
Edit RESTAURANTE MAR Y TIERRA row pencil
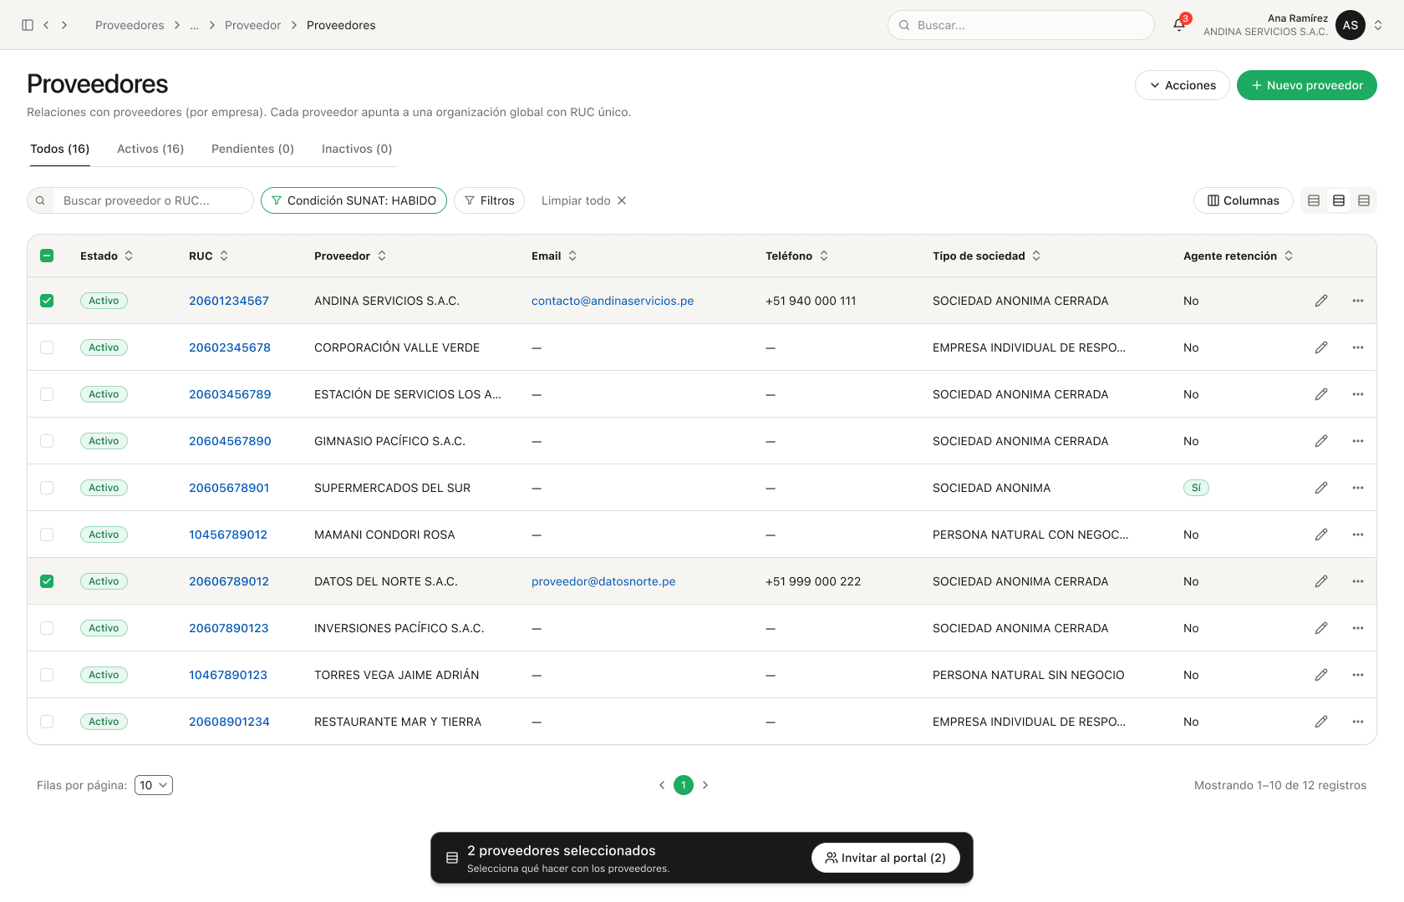click(x=1321, y=722)
